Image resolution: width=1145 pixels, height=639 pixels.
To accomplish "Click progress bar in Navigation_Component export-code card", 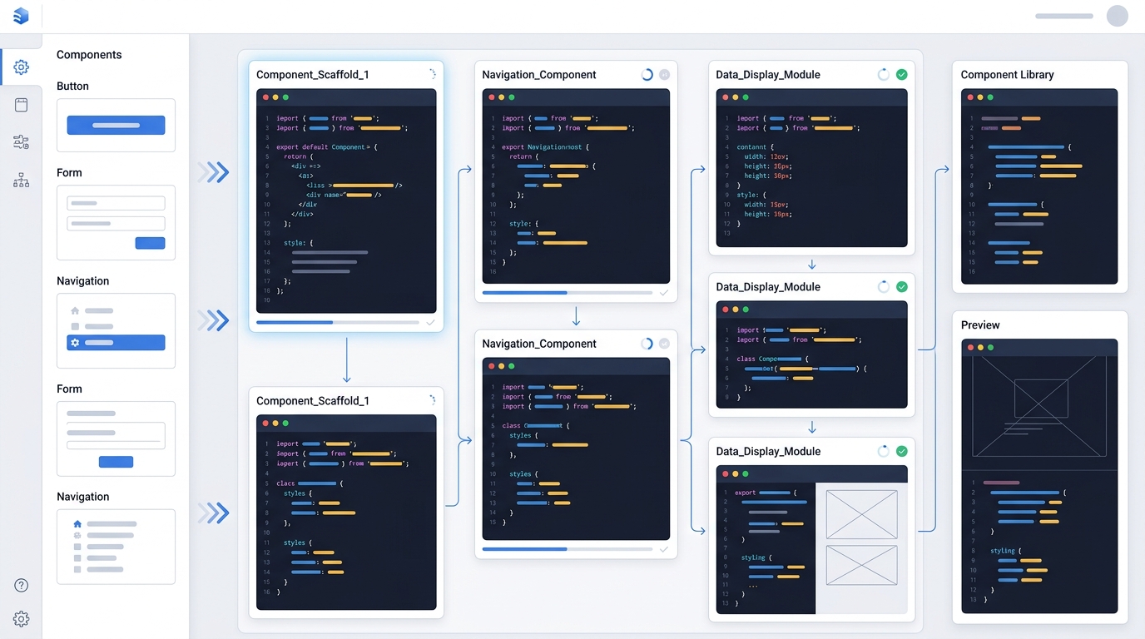I will [x=568, y=293].
